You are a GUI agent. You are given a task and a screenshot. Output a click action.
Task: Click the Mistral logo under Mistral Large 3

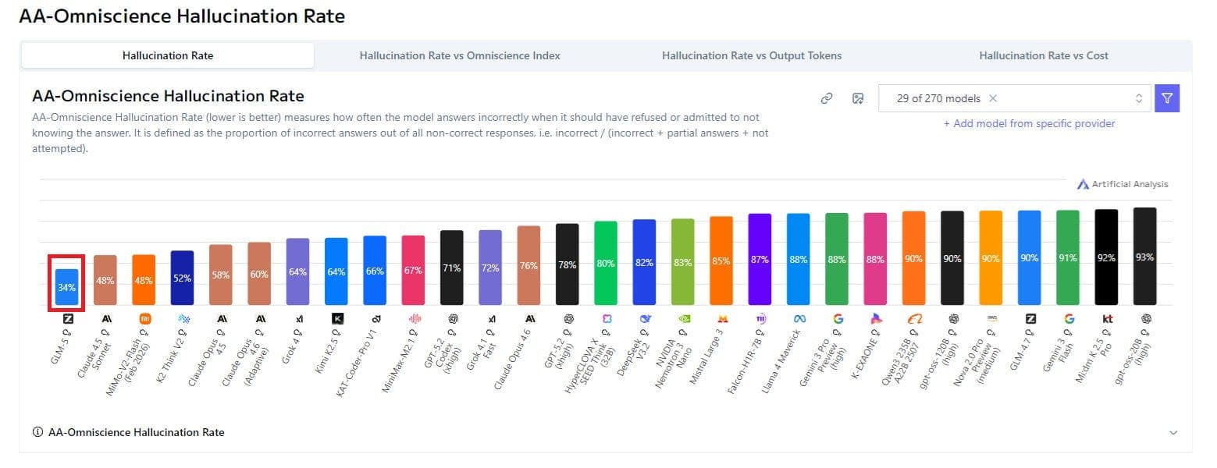722,318
